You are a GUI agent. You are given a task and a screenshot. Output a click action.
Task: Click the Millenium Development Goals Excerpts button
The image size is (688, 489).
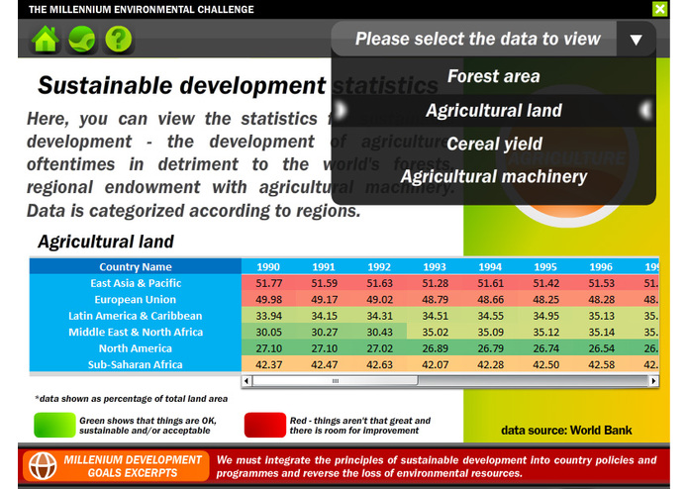116,466
